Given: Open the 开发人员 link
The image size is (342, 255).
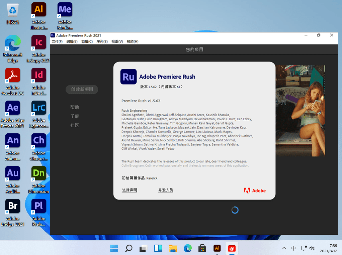Looking at the screenshot, I should pyautogui.click(x=166, y=190).
